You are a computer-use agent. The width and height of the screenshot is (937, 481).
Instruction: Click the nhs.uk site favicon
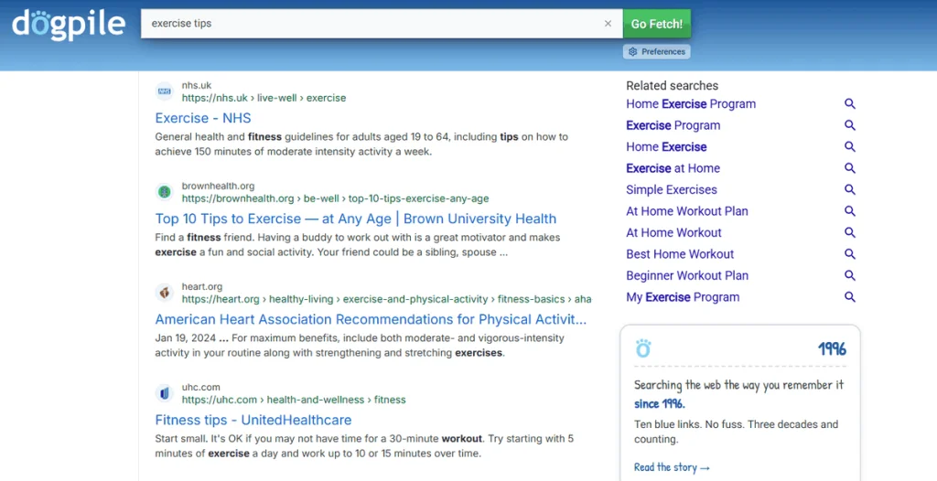coord(165,91)
